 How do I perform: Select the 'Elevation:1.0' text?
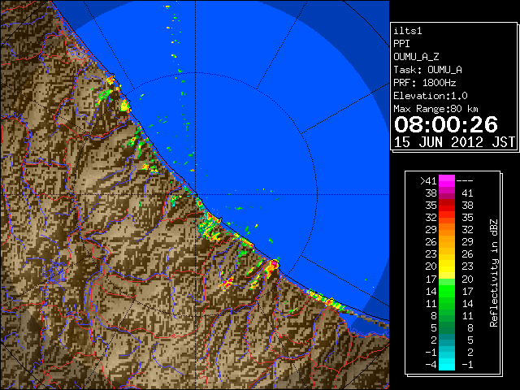[431, 96]
